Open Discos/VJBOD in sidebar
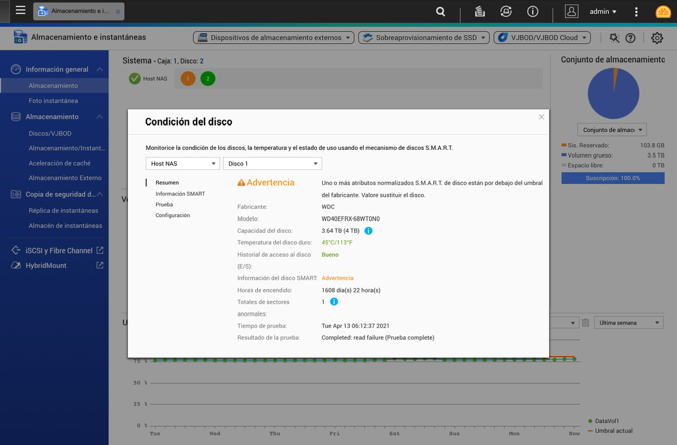The image size is (677, 445). pyautogui.click(x=50, y=133)
